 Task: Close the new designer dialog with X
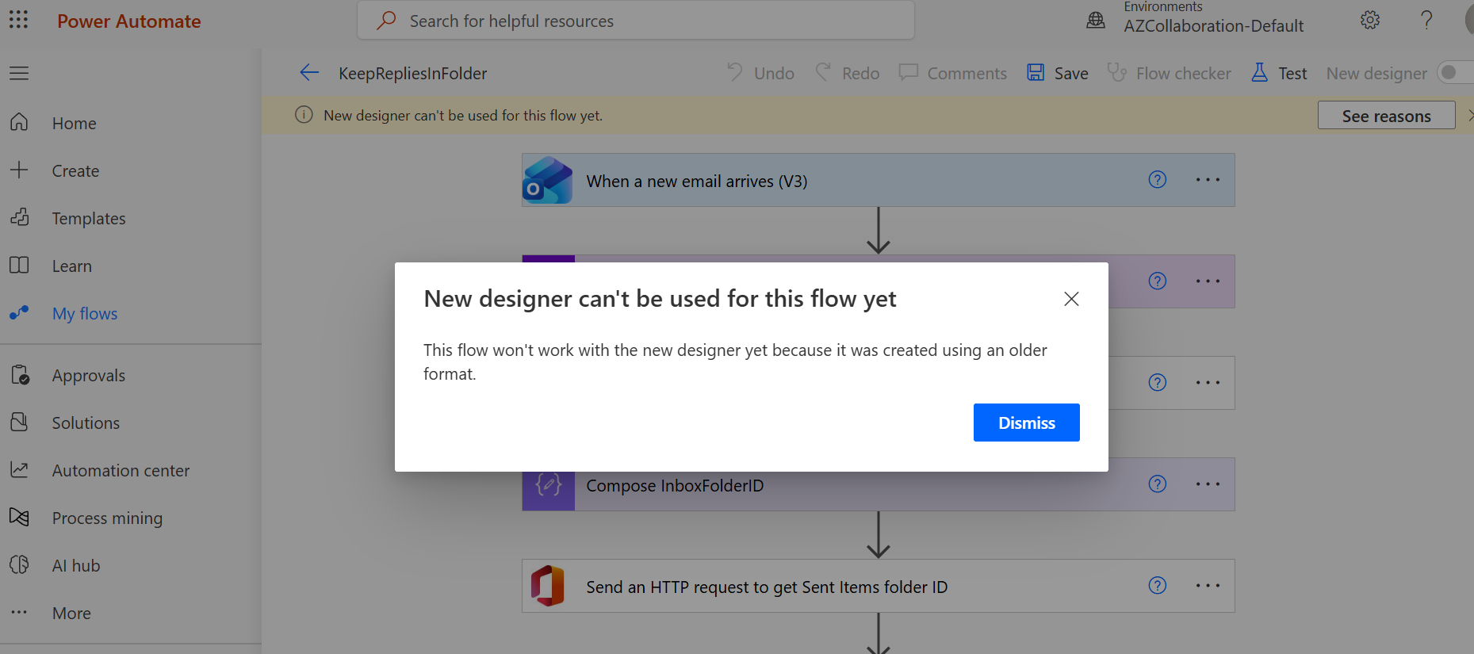(x=1071, y=299)
